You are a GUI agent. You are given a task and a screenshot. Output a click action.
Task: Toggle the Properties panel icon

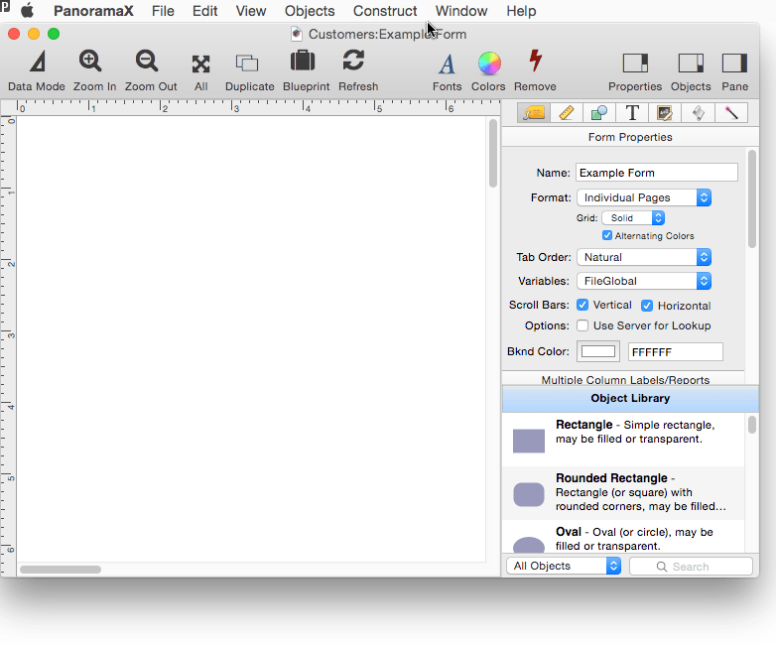(635, 64)
